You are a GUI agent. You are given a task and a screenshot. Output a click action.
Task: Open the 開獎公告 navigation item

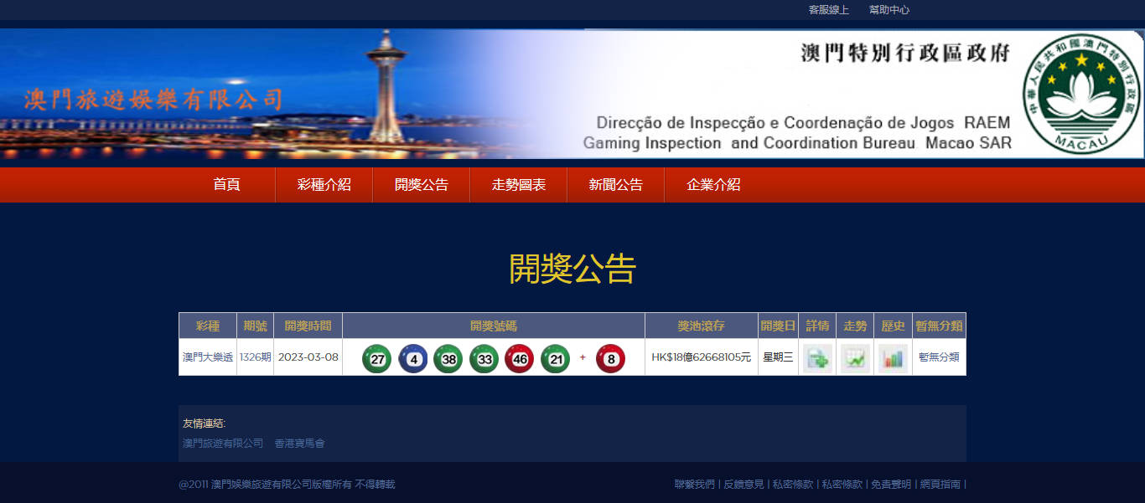click(422, 185)
